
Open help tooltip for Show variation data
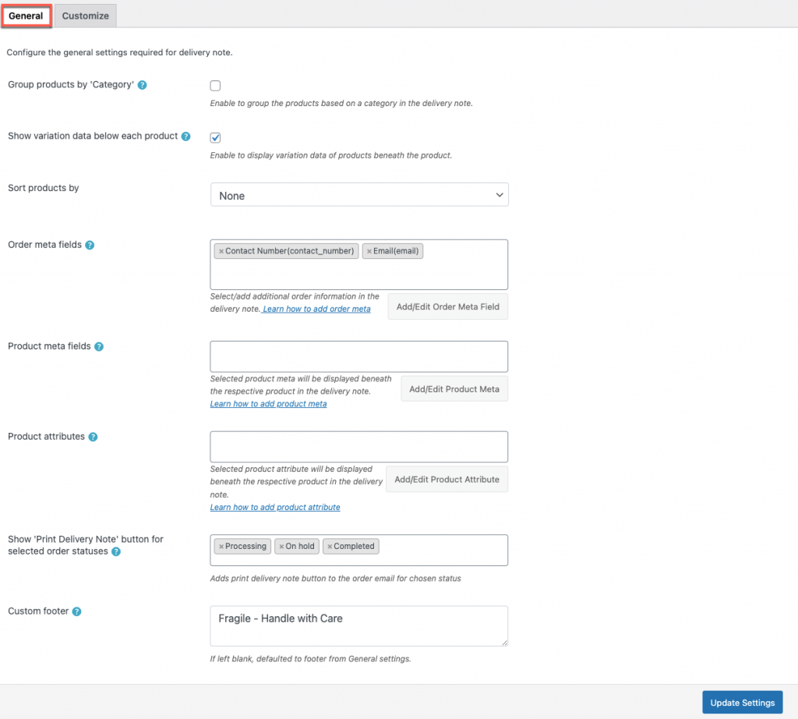(185, 136)
